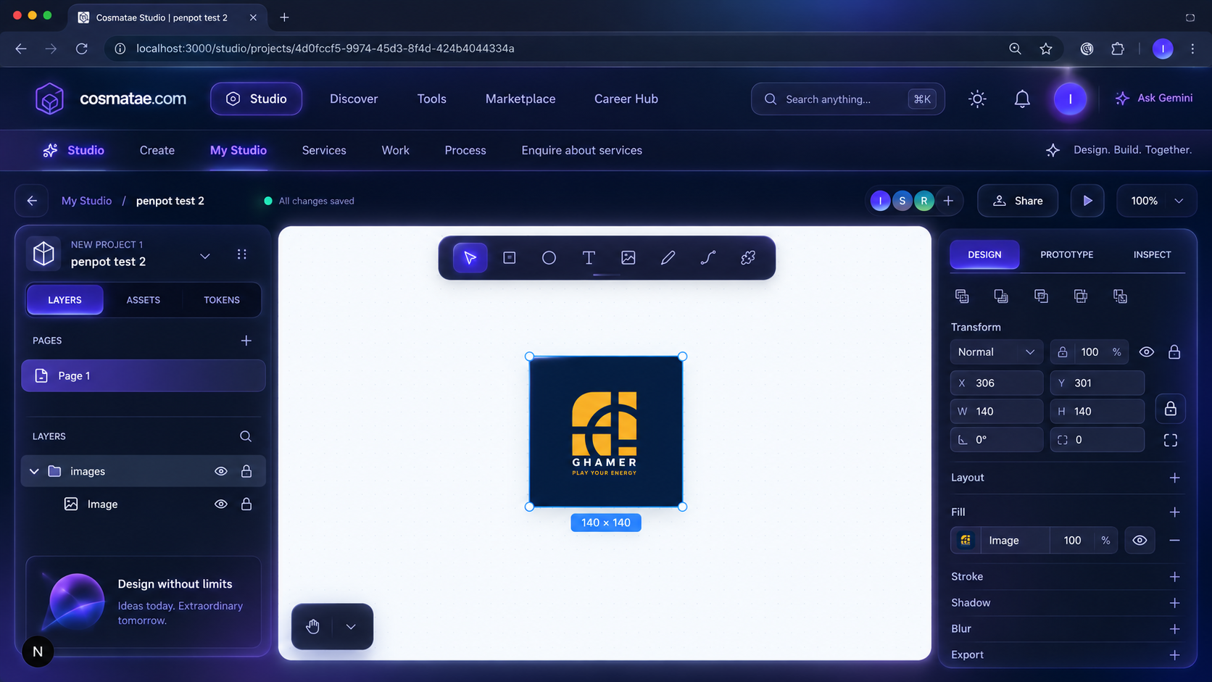This screenshot has width=1212, height=682.
Task: Select the Text tool
Action: (589, 257)
